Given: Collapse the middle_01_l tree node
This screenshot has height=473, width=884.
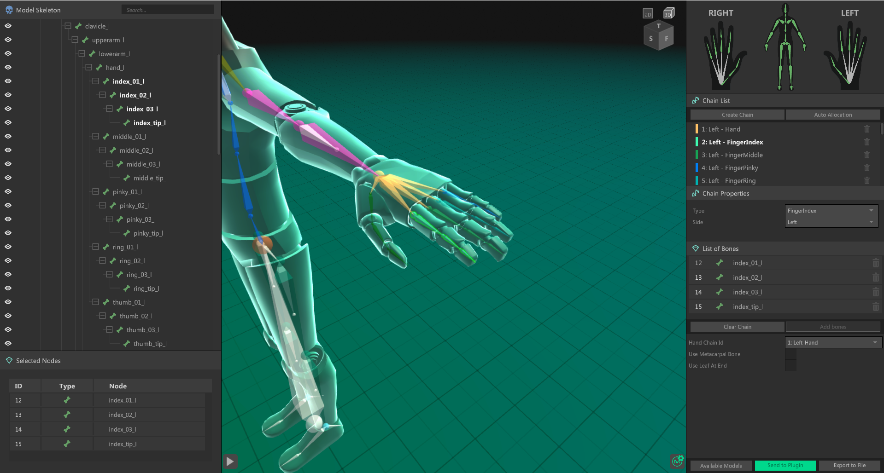Looking at the screenshot, I should [x=95, y=137].
